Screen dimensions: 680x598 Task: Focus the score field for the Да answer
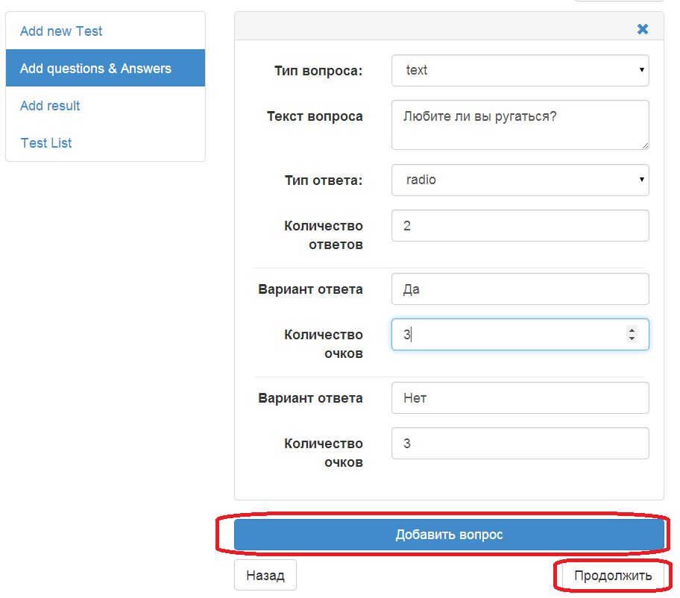520,334
